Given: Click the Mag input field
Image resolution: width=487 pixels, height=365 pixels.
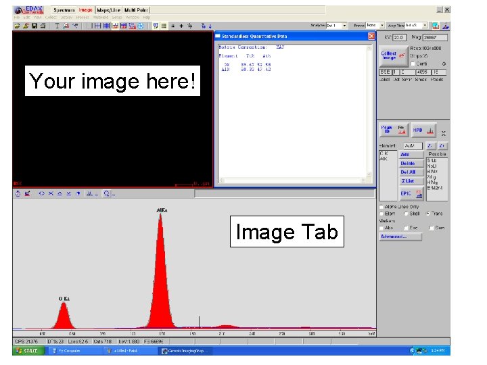Looking at the screenshot, I should click(435, 38).
